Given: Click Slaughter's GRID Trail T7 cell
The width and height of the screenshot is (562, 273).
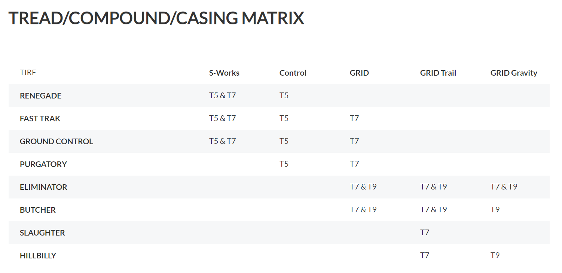Looking at the screenshot, I should pos(425,233).
